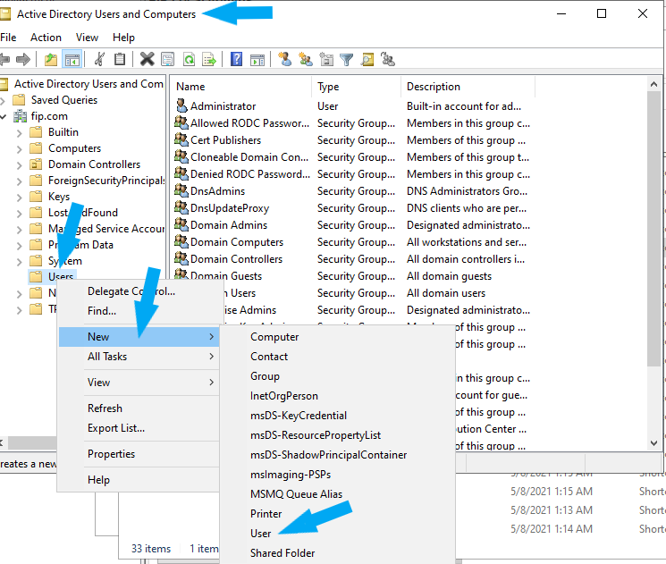Click the Add to group toolbar icon
666x564 pixels.
point(388,59)
